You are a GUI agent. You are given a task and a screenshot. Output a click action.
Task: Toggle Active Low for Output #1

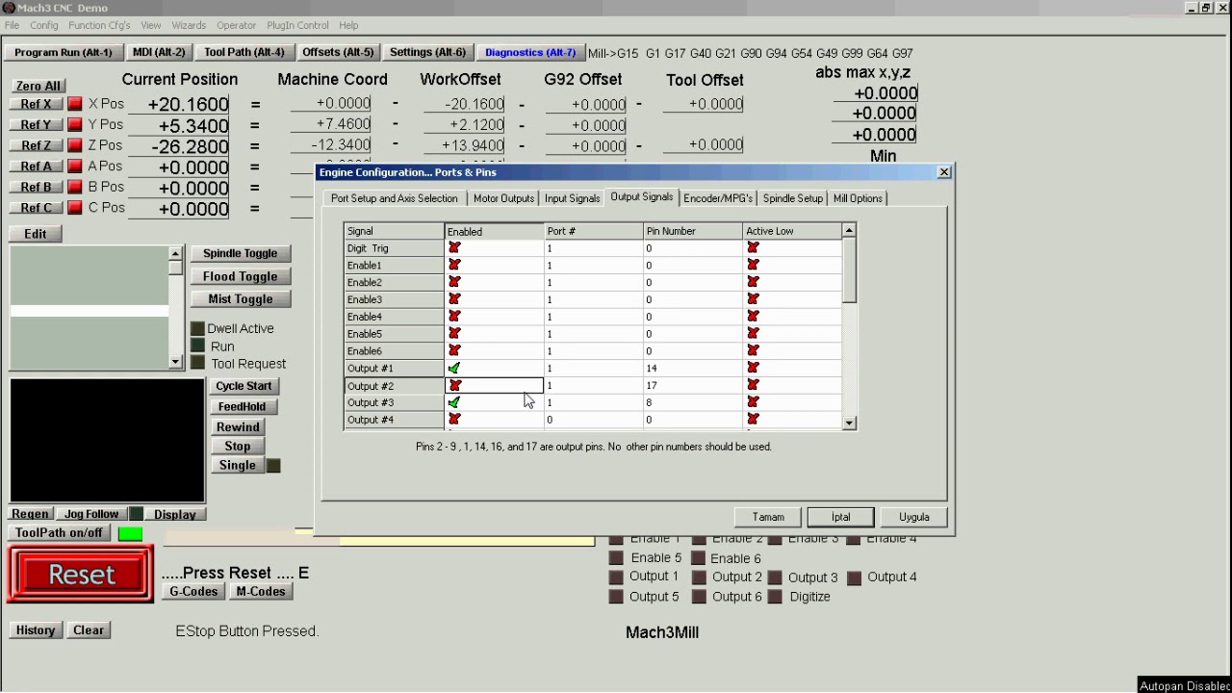pos(753,368)
